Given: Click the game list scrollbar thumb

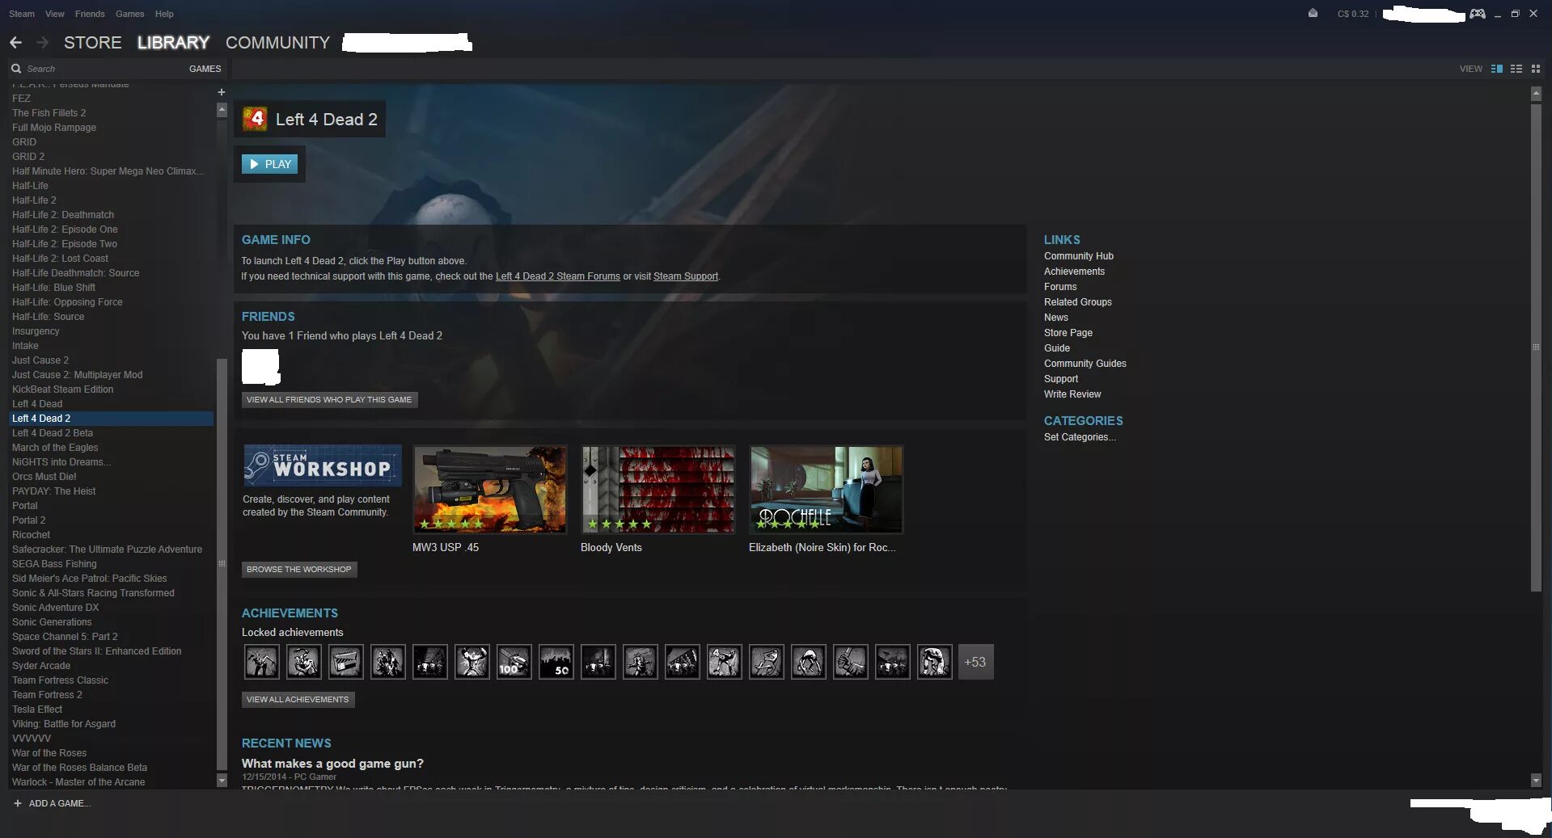Looking at the screenshot, I should (222, 563).
